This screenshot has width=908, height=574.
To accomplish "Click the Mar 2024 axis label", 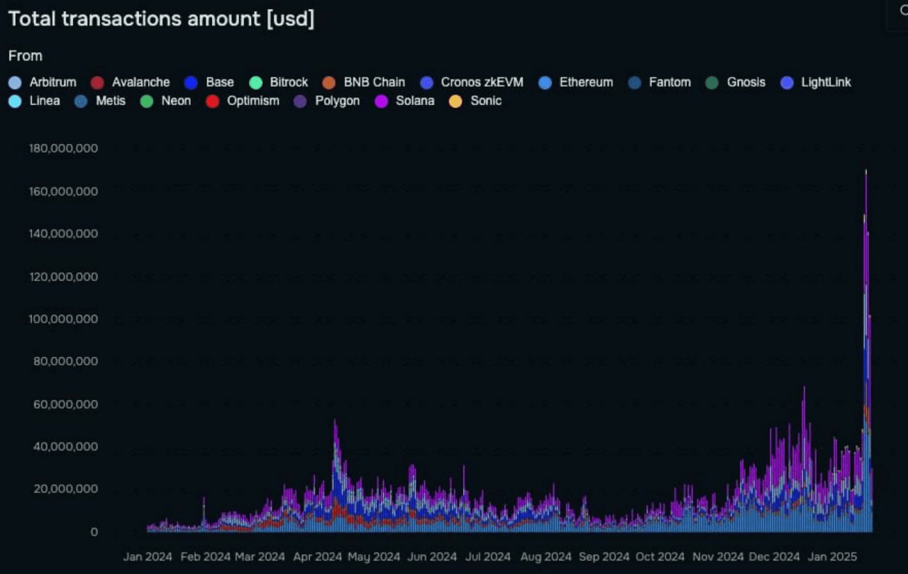I will (260, 557).
